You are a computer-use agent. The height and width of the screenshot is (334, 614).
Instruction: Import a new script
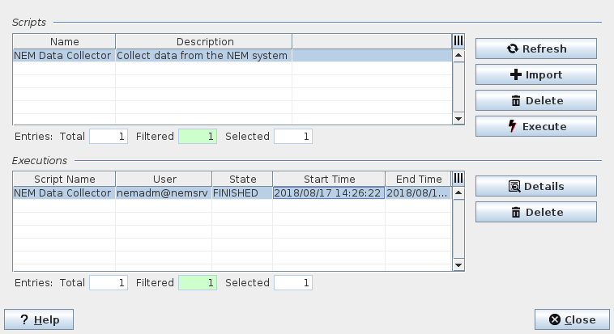click(x=535, y=74)
